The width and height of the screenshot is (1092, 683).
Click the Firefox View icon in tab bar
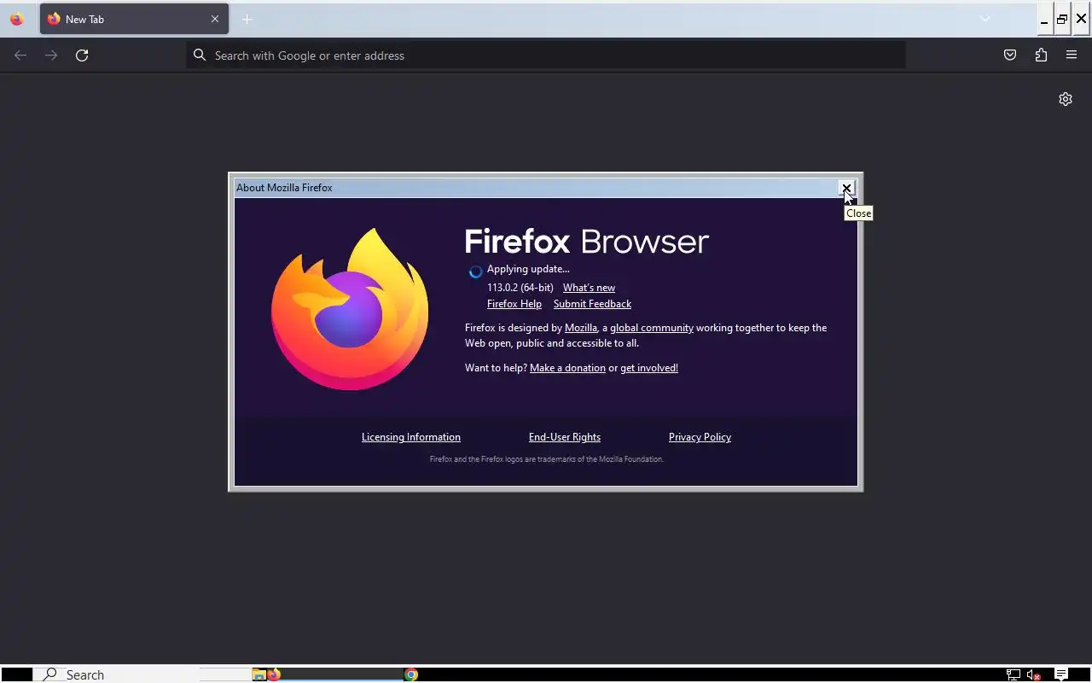click(16, 19)
